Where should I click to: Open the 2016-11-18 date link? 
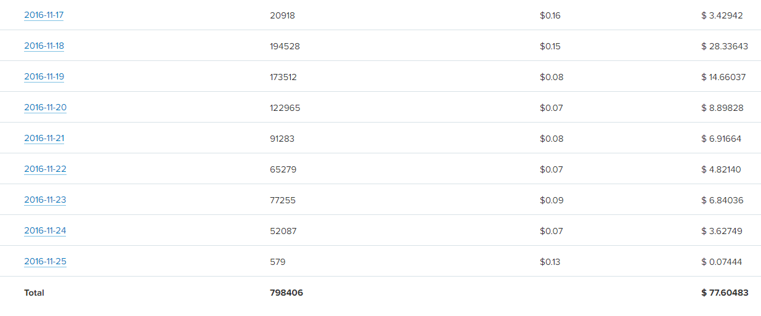[x=44, y=46]
